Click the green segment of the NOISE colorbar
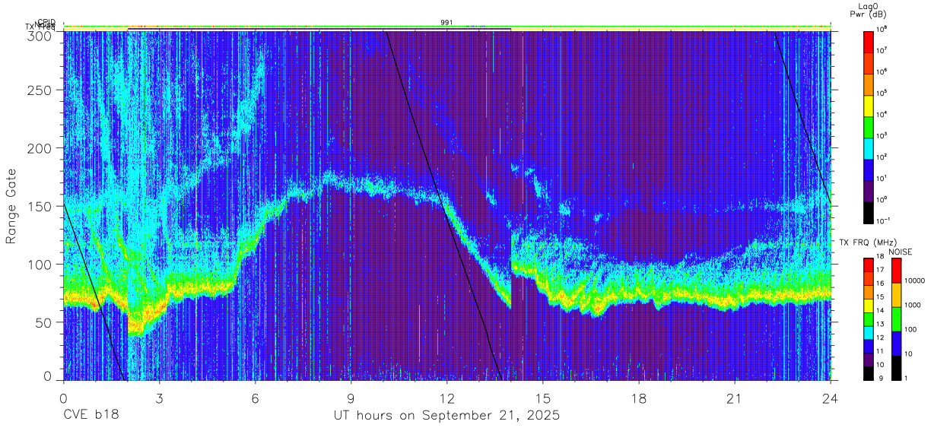 [x=897, y=319]
